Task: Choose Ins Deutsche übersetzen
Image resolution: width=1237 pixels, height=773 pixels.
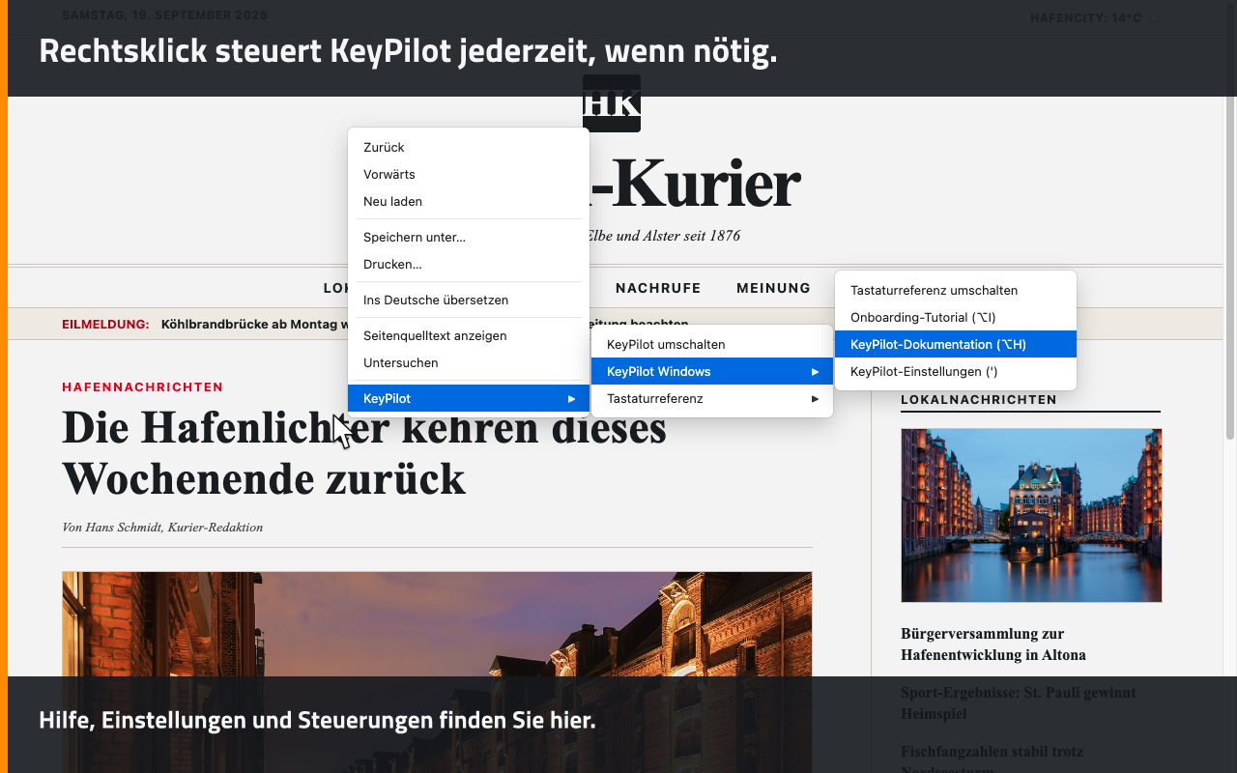Action: tap(469, 301)
